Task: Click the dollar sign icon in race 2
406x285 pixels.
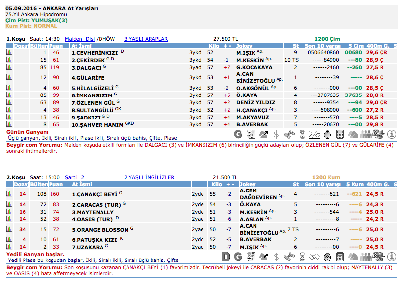Action: (x=277, y=256)
